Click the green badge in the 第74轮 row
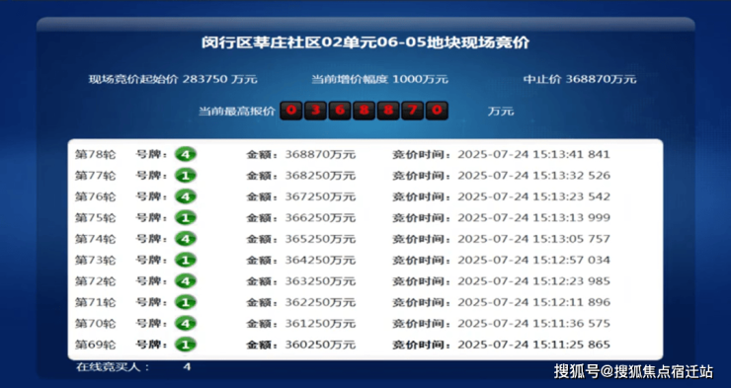731x388 pixels. pyautogui.click(x=186, y=239)
